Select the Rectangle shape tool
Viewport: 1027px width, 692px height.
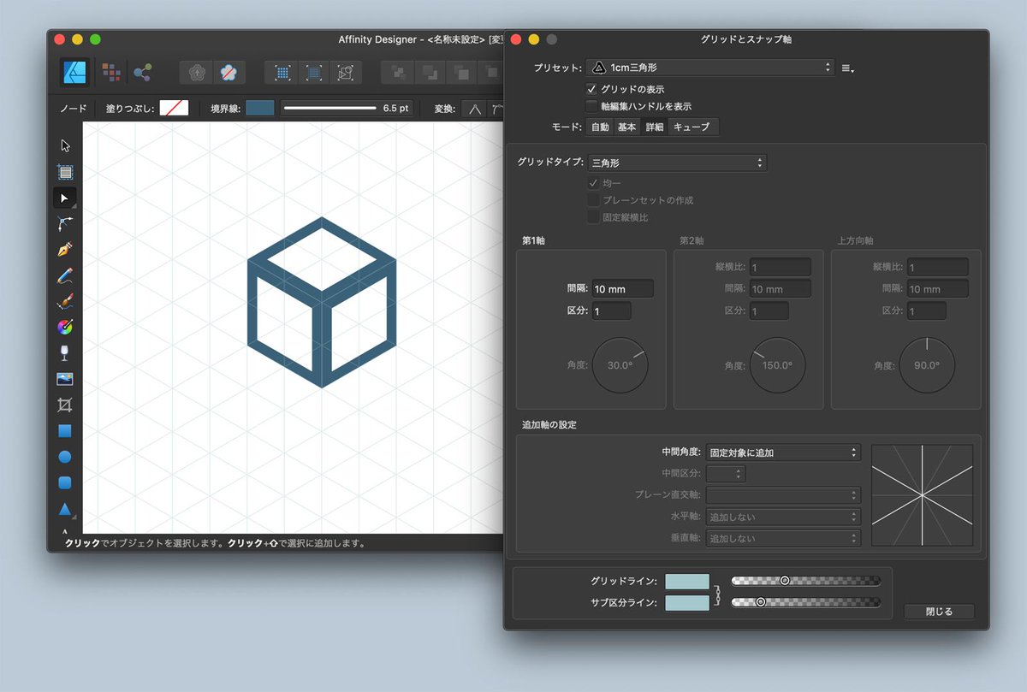[x=65, y=430]
